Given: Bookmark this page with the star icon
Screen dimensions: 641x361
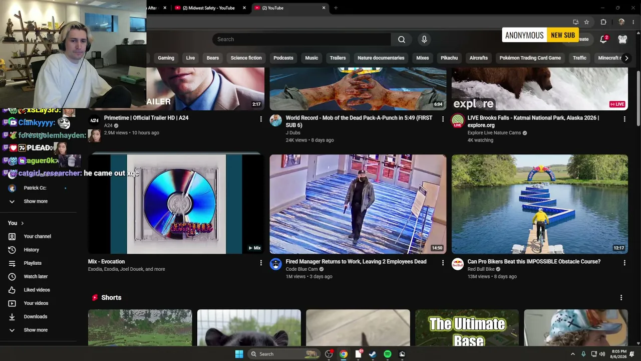Looking at the screenshot, I should point(586,22).
